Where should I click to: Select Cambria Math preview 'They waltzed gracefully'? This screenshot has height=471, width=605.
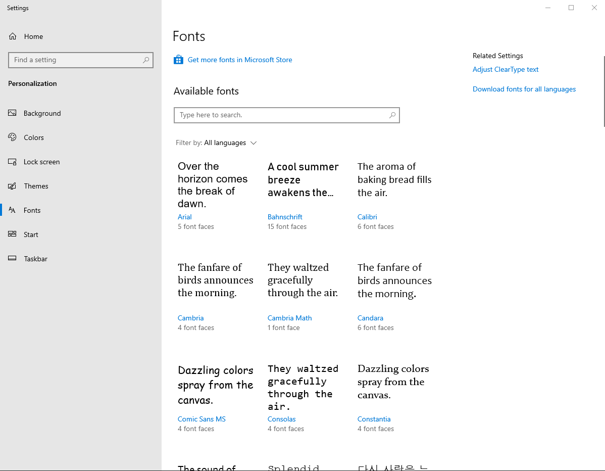[302, 280]
